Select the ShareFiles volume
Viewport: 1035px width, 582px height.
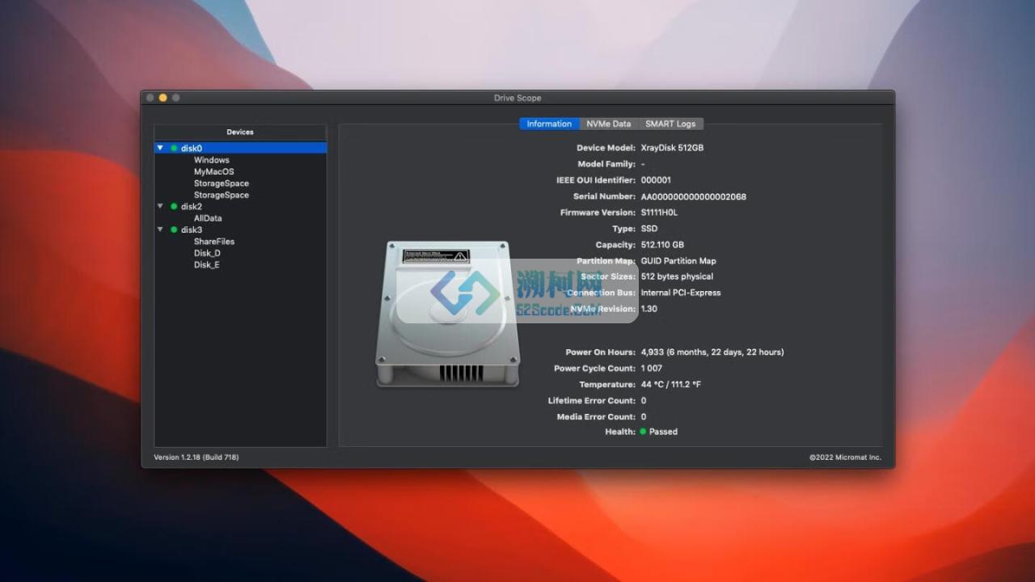click(x=213, y=242)
